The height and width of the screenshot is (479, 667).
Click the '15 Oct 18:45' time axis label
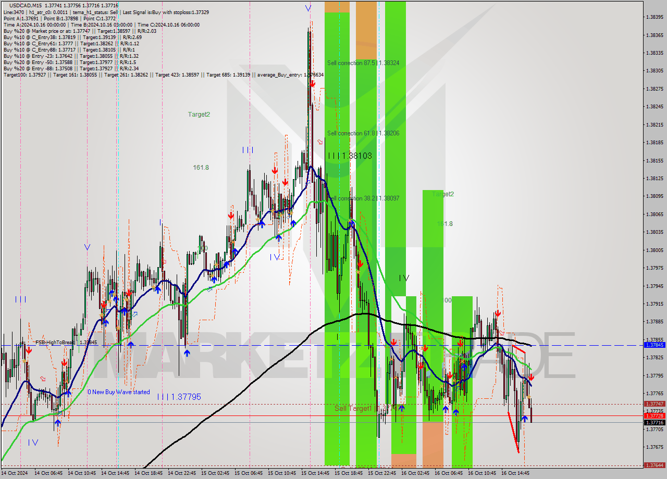point(349,473)
